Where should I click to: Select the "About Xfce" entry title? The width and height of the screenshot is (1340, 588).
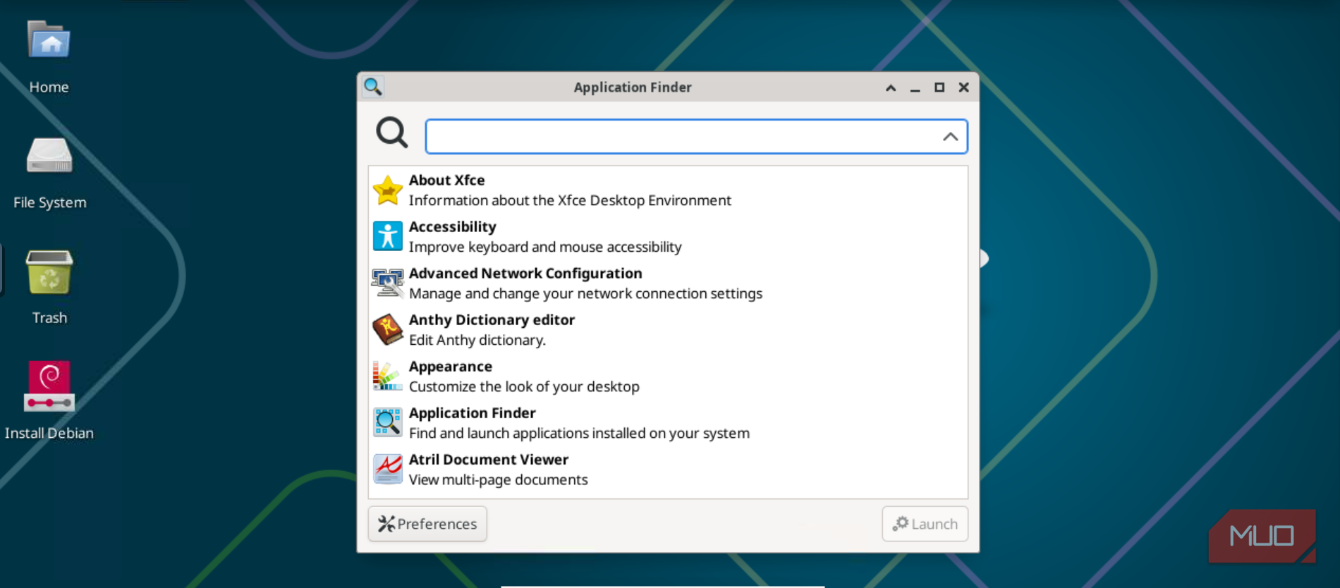446,180
